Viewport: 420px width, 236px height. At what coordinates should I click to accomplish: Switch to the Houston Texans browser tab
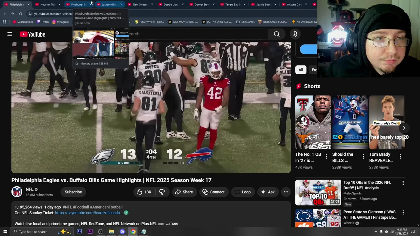point(47,5)
